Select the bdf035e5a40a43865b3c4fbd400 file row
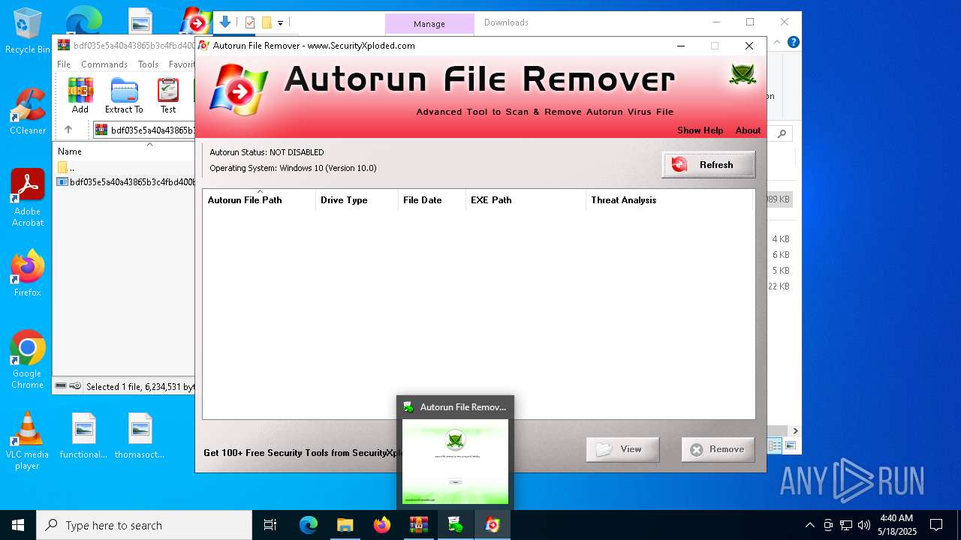Image resolution: width=961 pixels, height=540 pixels. click(125, 182)
